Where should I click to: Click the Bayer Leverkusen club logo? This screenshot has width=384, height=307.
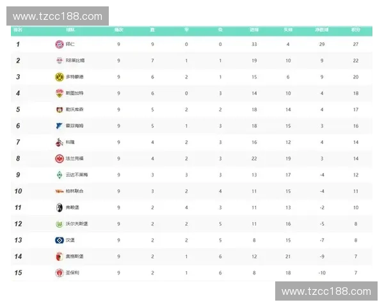(60, 109)
